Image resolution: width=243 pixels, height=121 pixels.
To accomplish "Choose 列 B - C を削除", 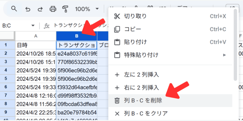I will [170, 101].
